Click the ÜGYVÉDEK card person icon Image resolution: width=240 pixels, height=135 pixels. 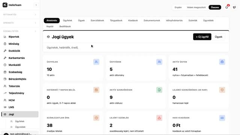click(x=159, y=62)
